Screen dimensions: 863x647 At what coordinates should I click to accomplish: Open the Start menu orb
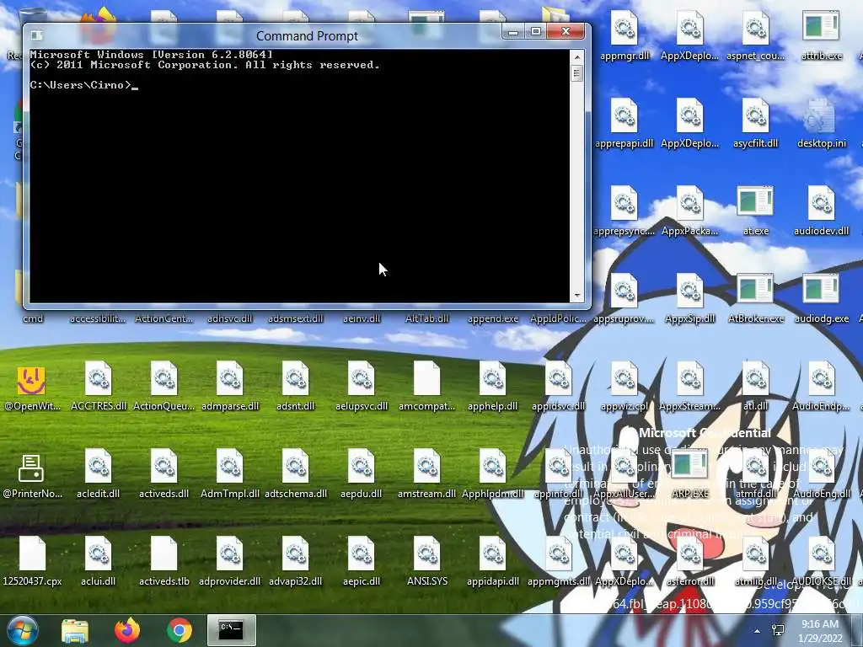tap(22, 631)
